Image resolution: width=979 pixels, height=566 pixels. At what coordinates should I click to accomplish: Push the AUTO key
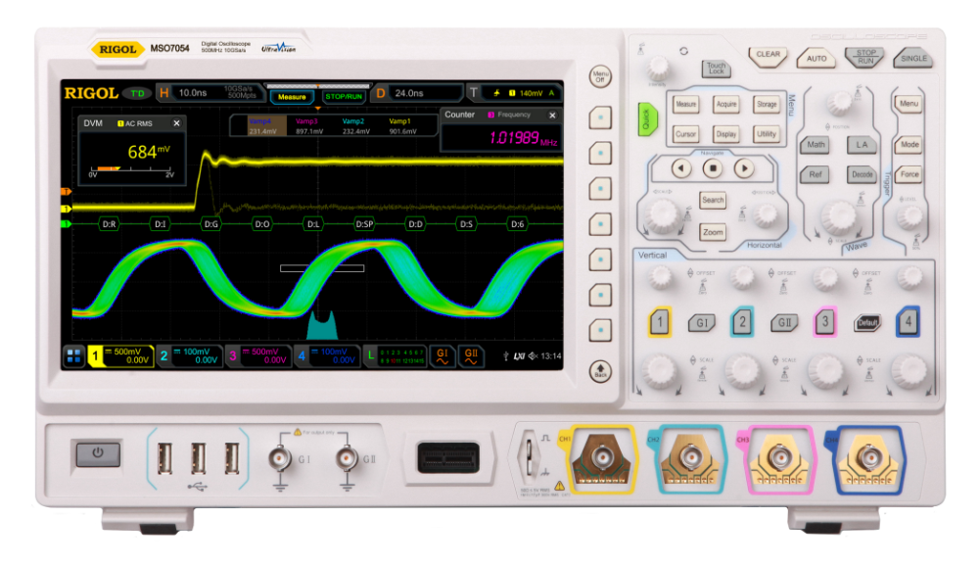tap(816, 58)
